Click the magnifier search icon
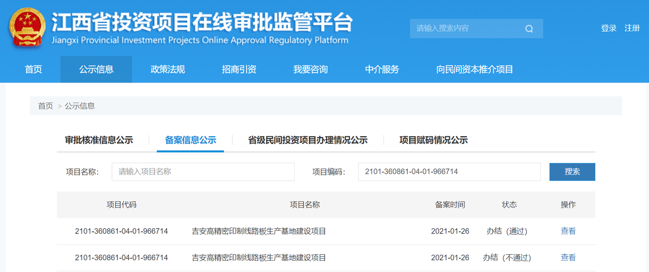Image resolution: width=649 pixels, height=272 pixels. coord(529,29)
